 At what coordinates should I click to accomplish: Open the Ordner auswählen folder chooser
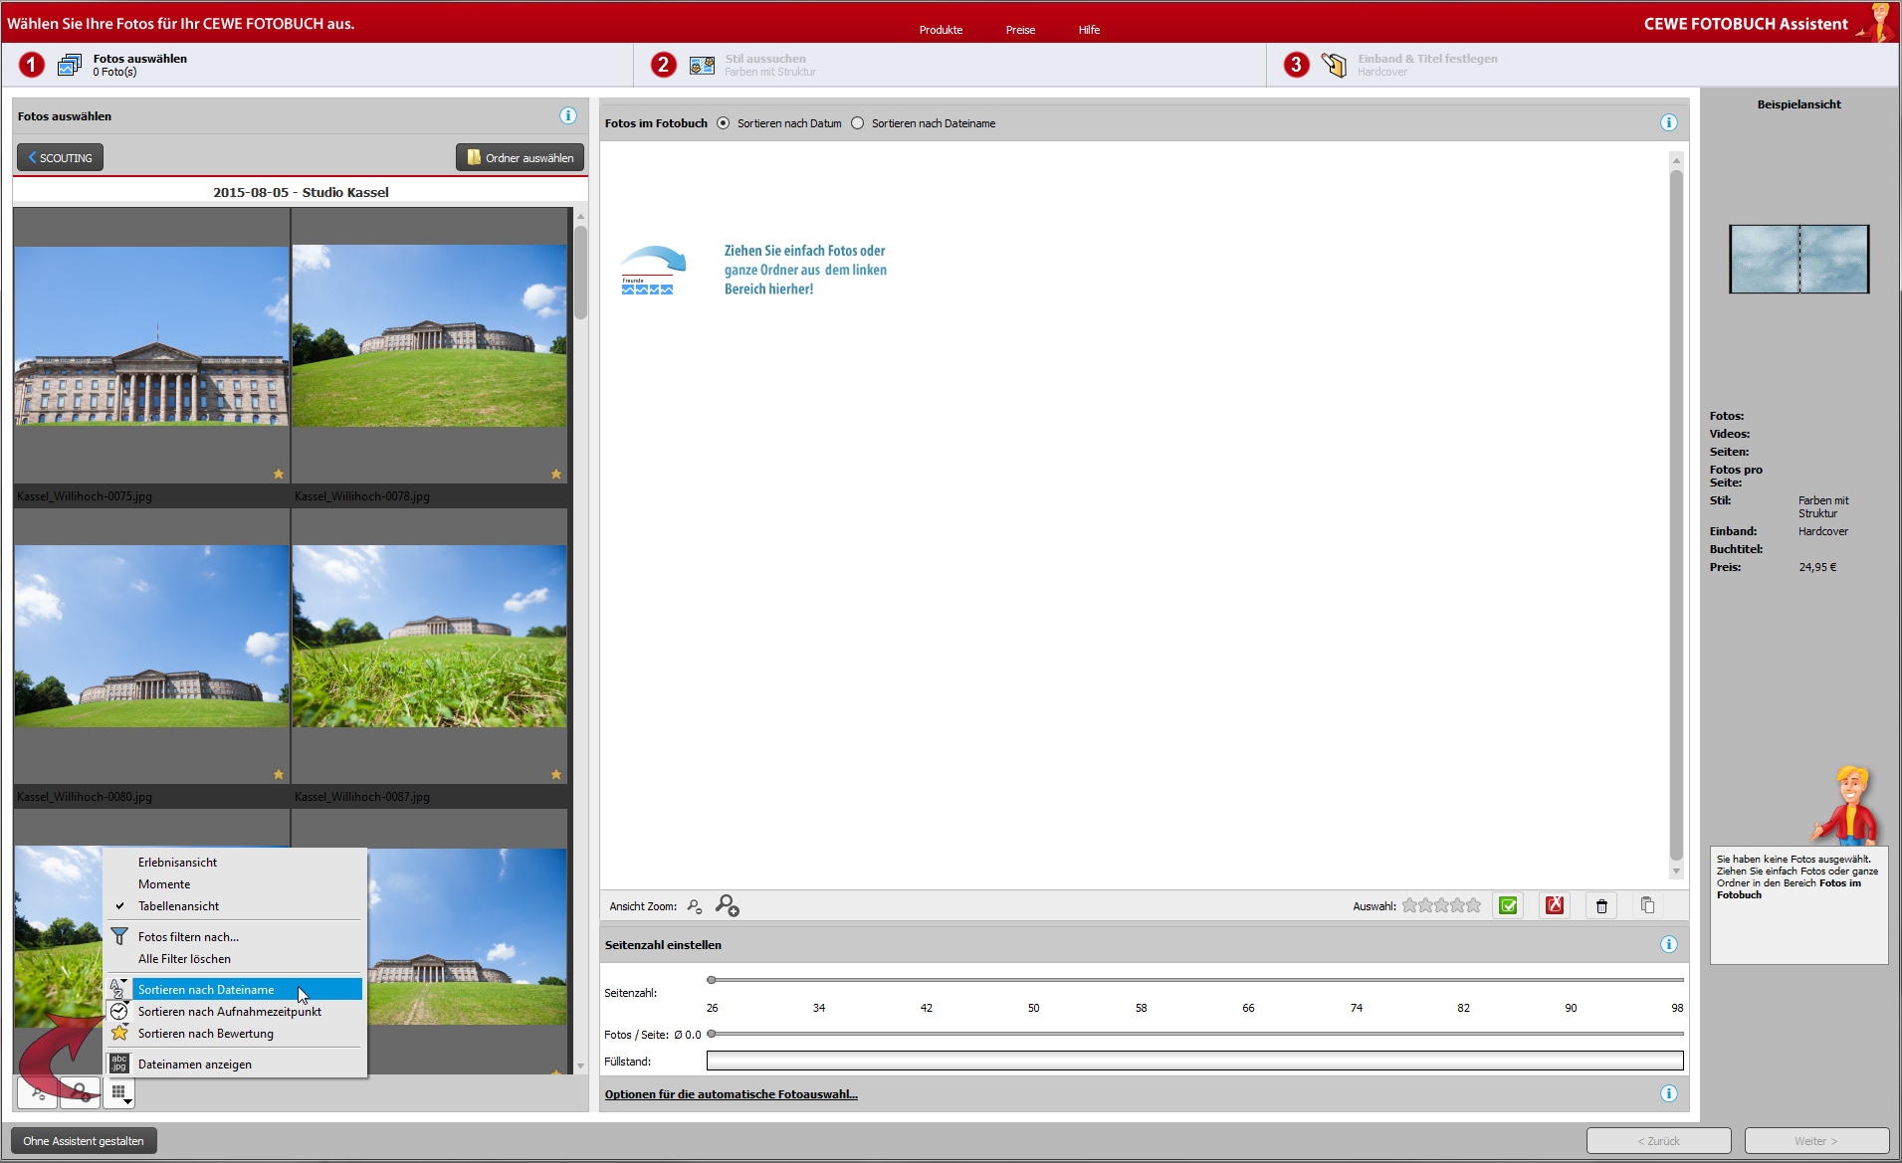(x=520, y=158)
